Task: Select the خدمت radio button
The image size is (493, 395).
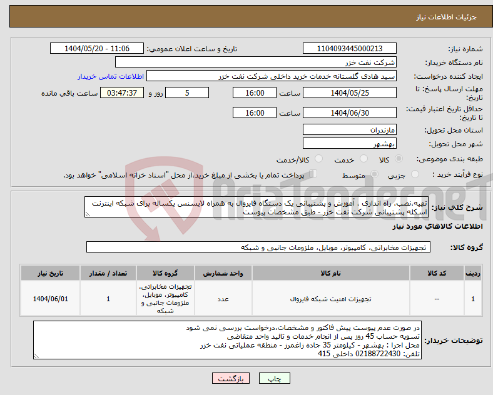Action: click(363, 159)
